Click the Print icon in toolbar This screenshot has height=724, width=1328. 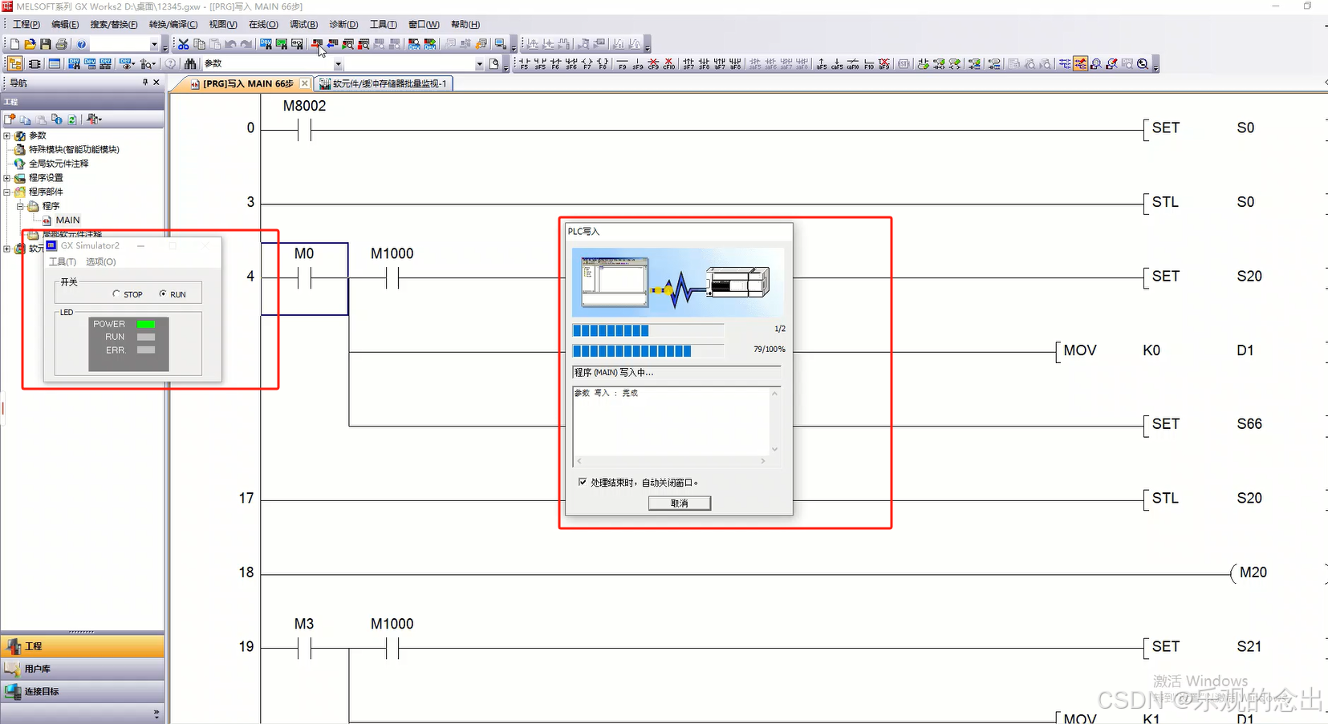point(61,44)
